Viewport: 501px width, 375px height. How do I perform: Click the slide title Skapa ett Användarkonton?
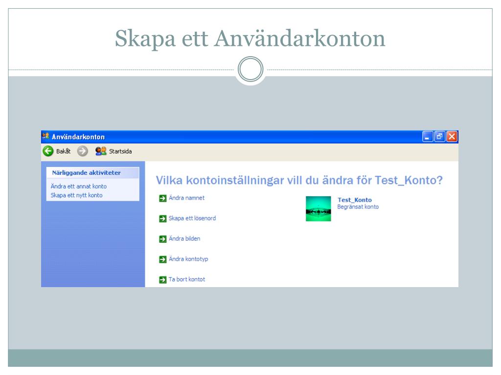250,38
